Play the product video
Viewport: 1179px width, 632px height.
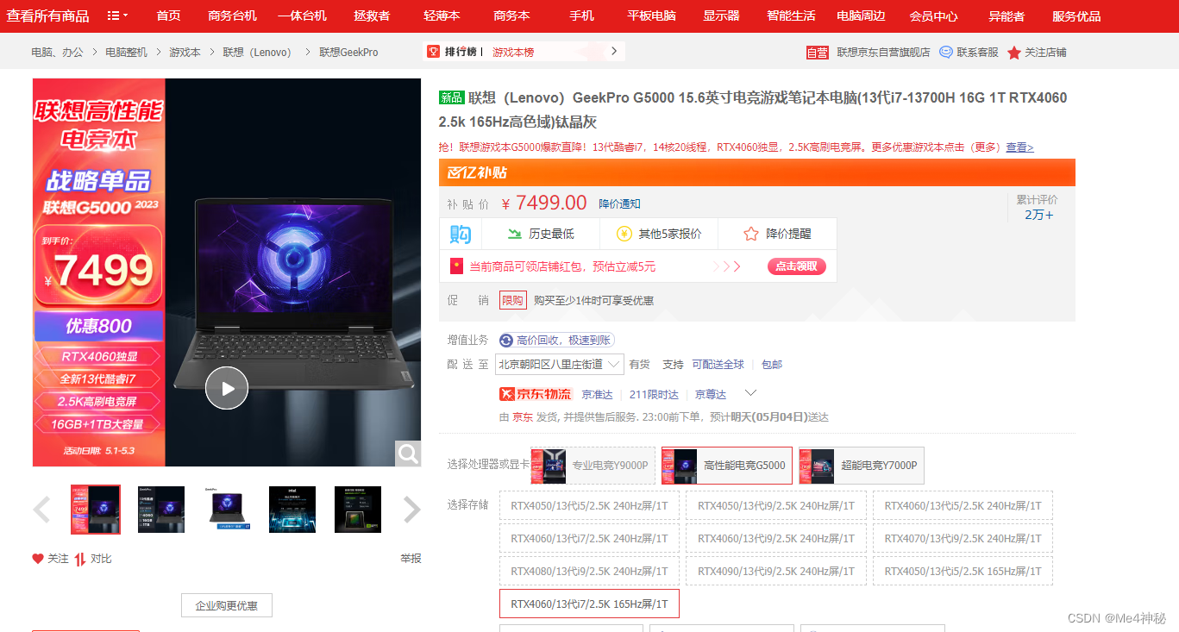[x=227, y=389]
